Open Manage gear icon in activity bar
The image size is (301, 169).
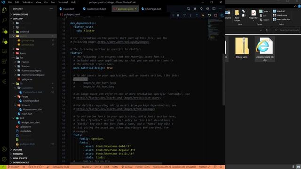click(4, 159)
